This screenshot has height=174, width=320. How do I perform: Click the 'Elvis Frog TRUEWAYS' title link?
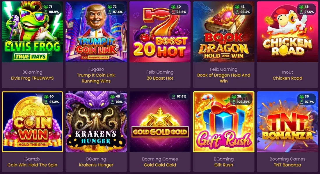tap(33, 78)
